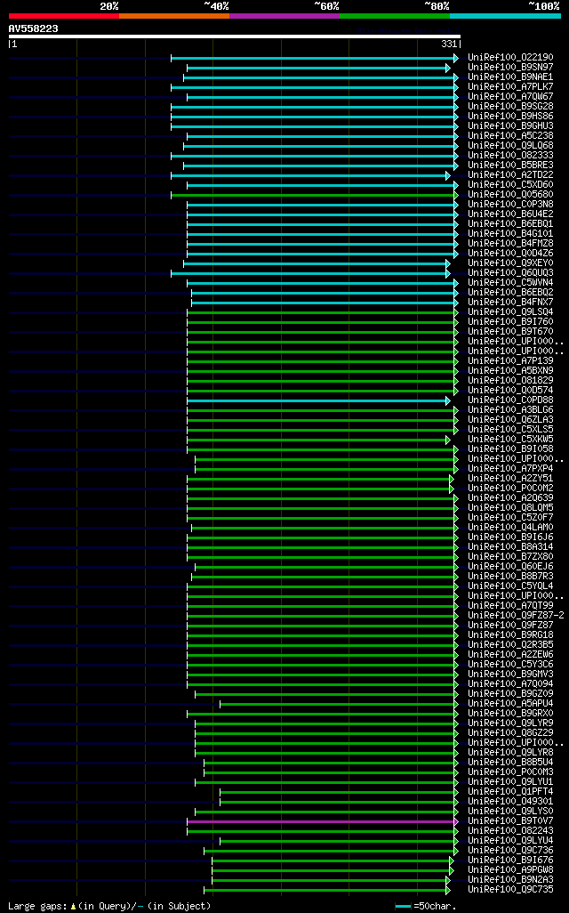Click the purple ~60% legend segment

pyautogui.click(x=284, y=16)
